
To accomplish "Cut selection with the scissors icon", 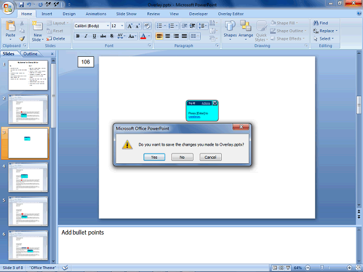I will click(x=22, y=23).
